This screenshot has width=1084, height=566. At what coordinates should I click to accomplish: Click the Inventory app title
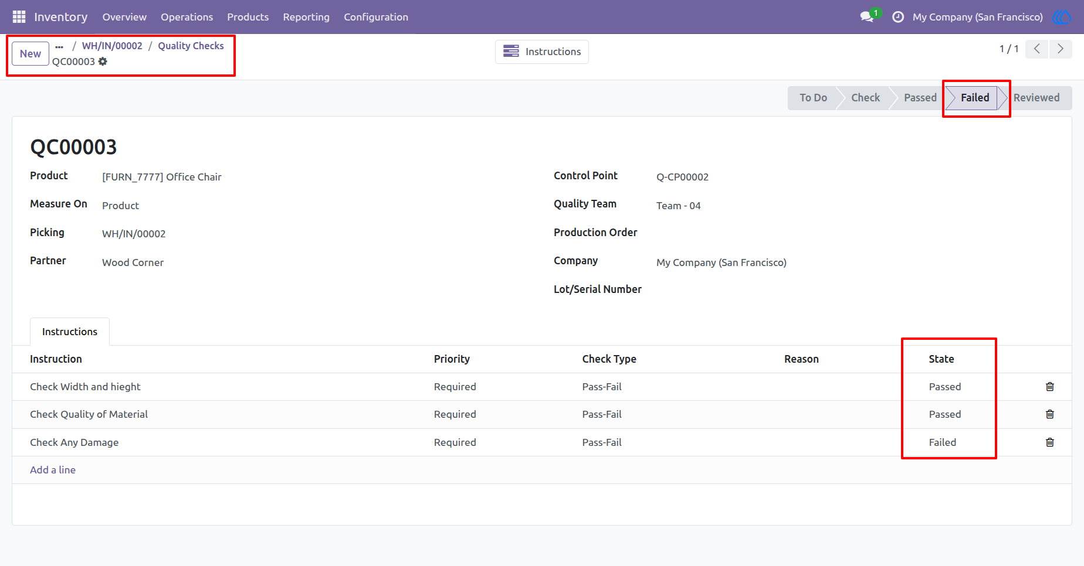point(61,17)
